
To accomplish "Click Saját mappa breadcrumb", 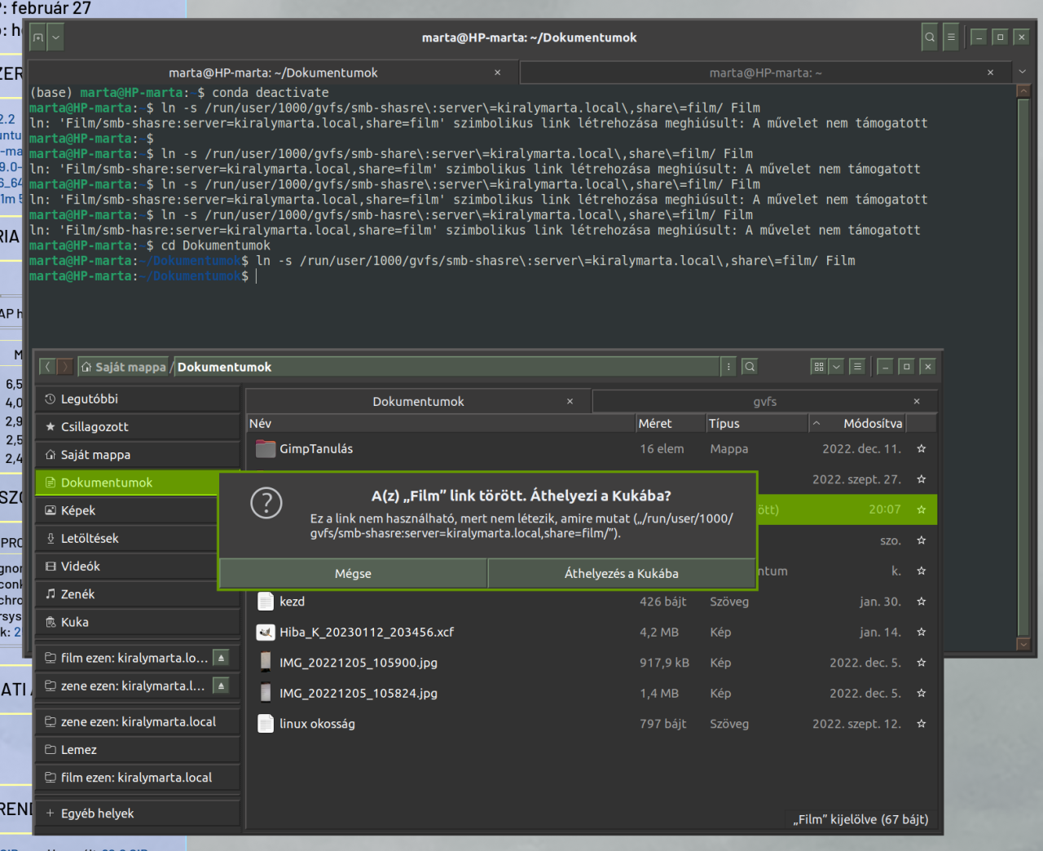I will click(124, 367).
